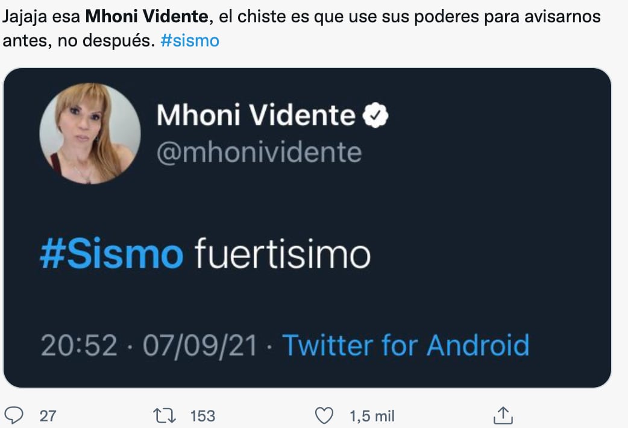628x428 pixels.
Task: Click the verified badge next to Mhoni Vidente
Action: coord(376,115)
